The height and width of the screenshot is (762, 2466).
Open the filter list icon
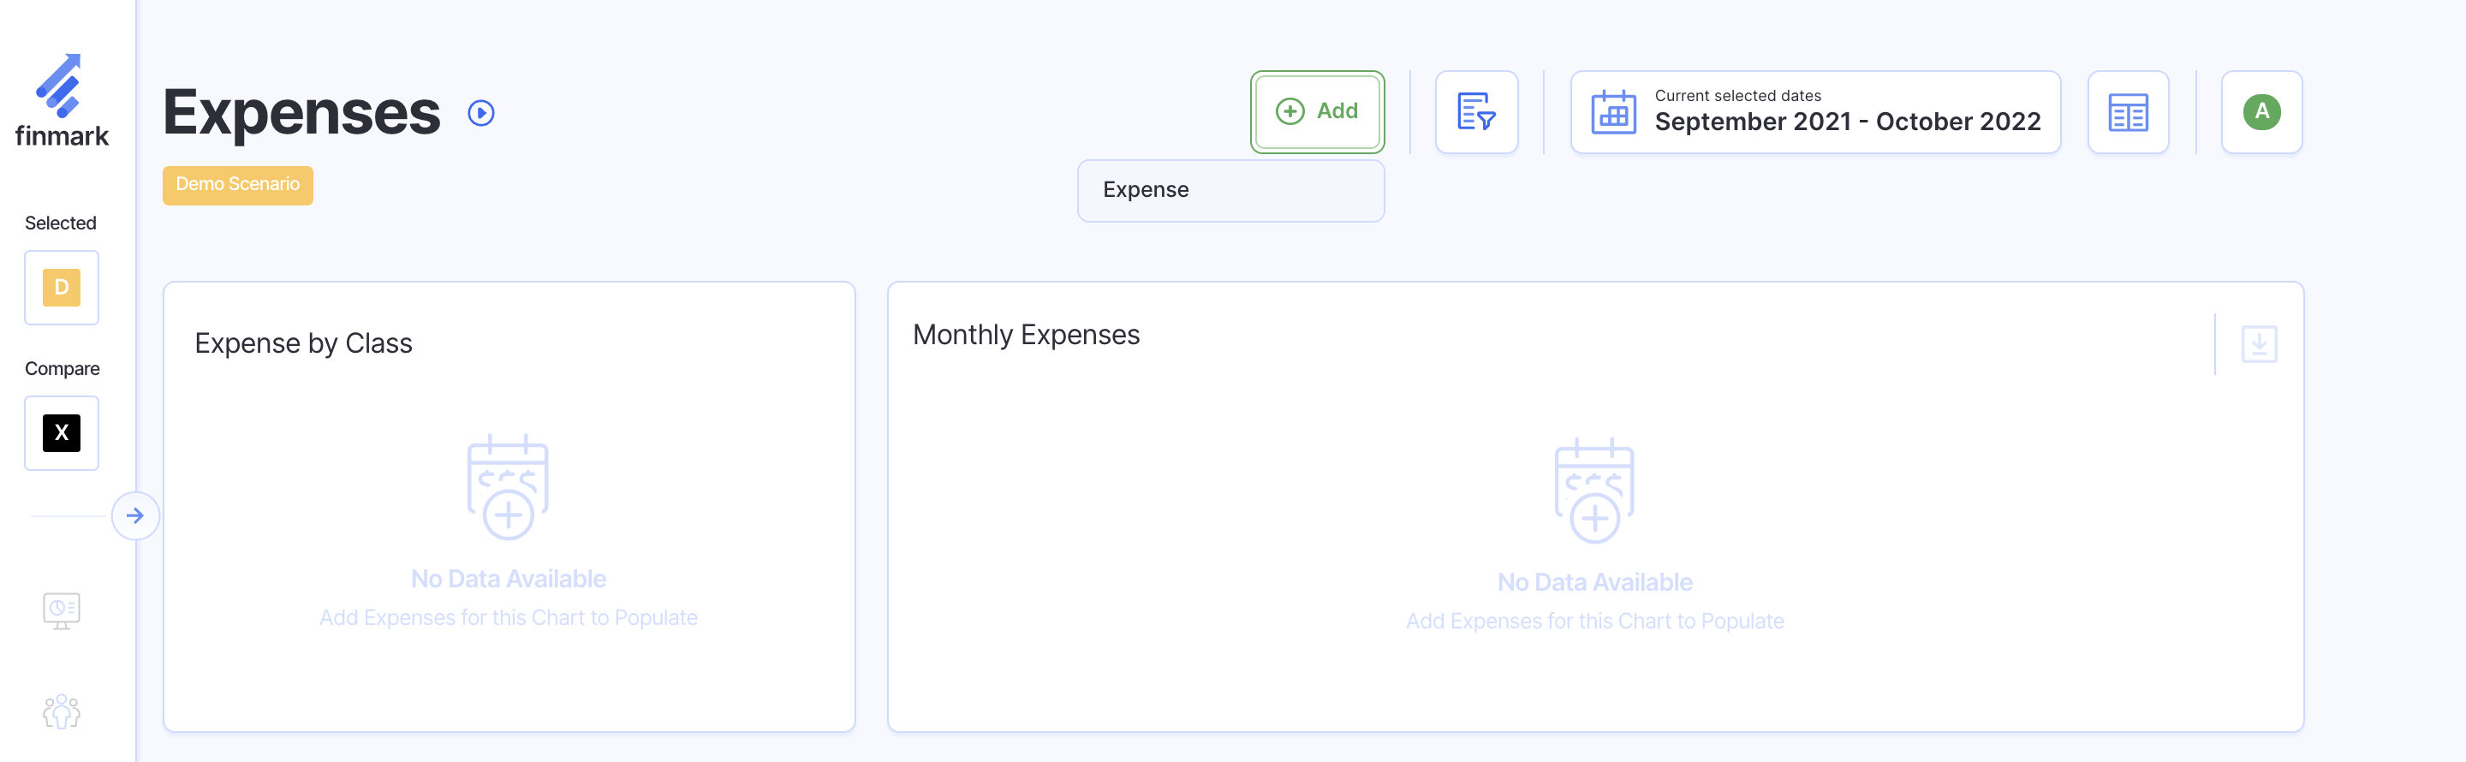(1475, 112)
